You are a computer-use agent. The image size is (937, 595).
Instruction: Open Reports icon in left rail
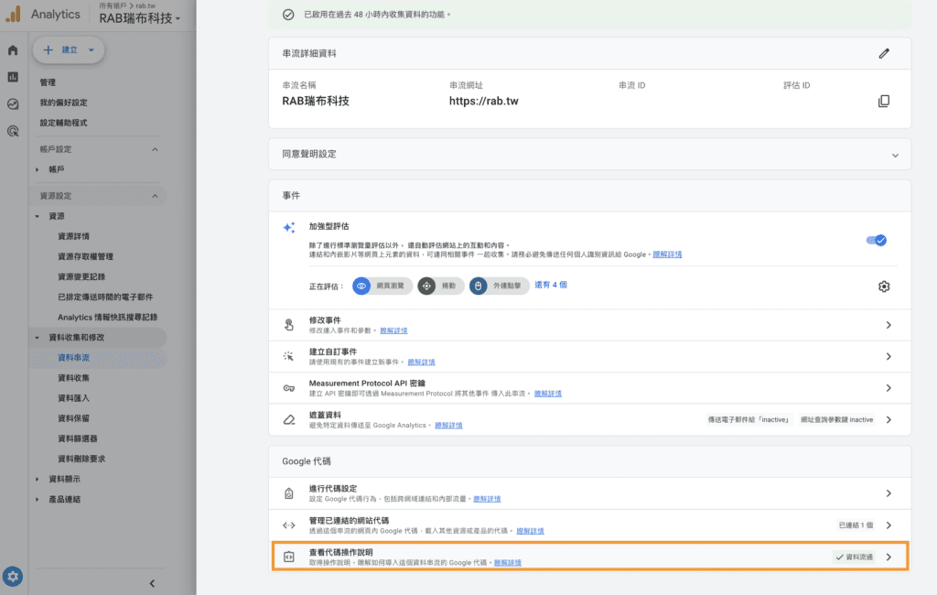(13, 77)
